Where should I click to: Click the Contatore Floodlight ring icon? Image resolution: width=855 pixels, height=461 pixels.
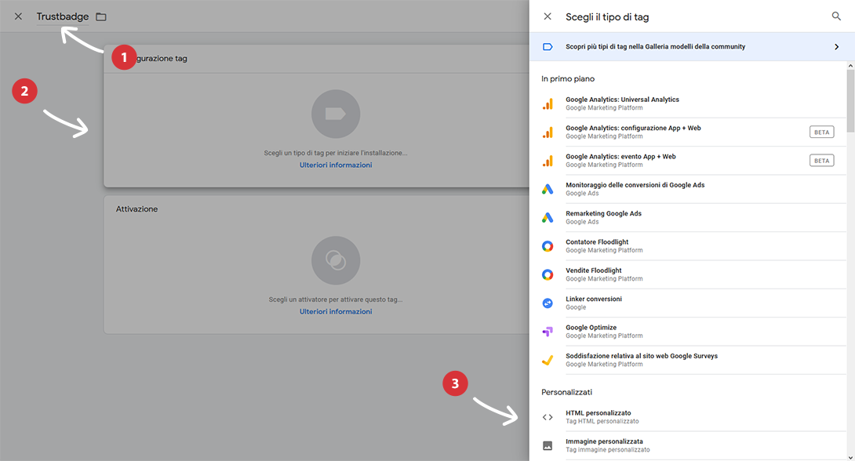pos(548,246)
